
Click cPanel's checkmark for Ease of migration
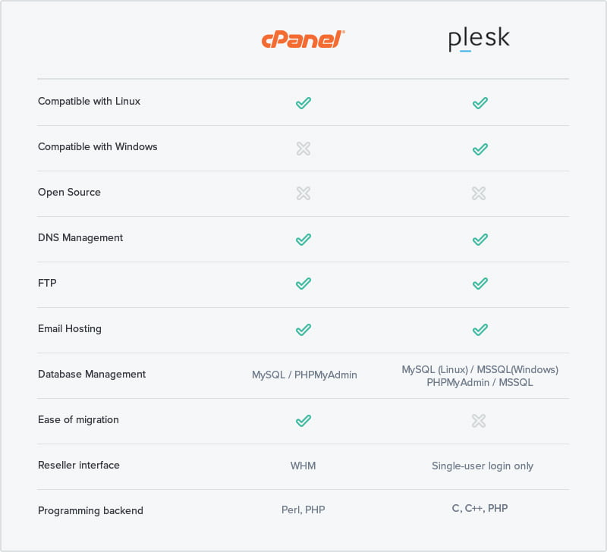[x=303, y=421]
